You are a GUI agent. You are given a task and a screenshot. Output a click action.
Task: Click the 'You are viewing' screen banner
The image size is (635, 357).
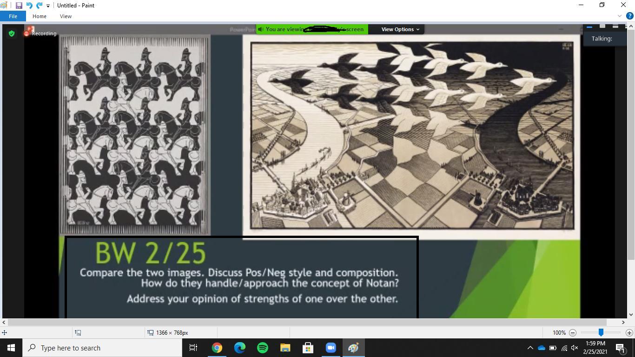tap(312, 29)
